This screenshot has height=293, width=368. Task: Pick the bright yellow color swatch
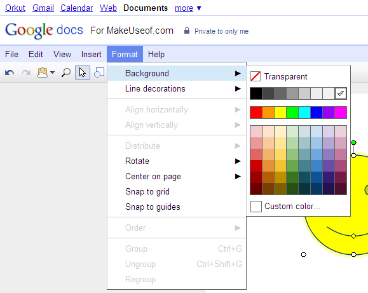pyautogui.click(x=280, y=112)
